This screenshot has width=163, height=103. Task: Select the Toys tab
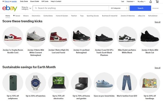point(82,16)
